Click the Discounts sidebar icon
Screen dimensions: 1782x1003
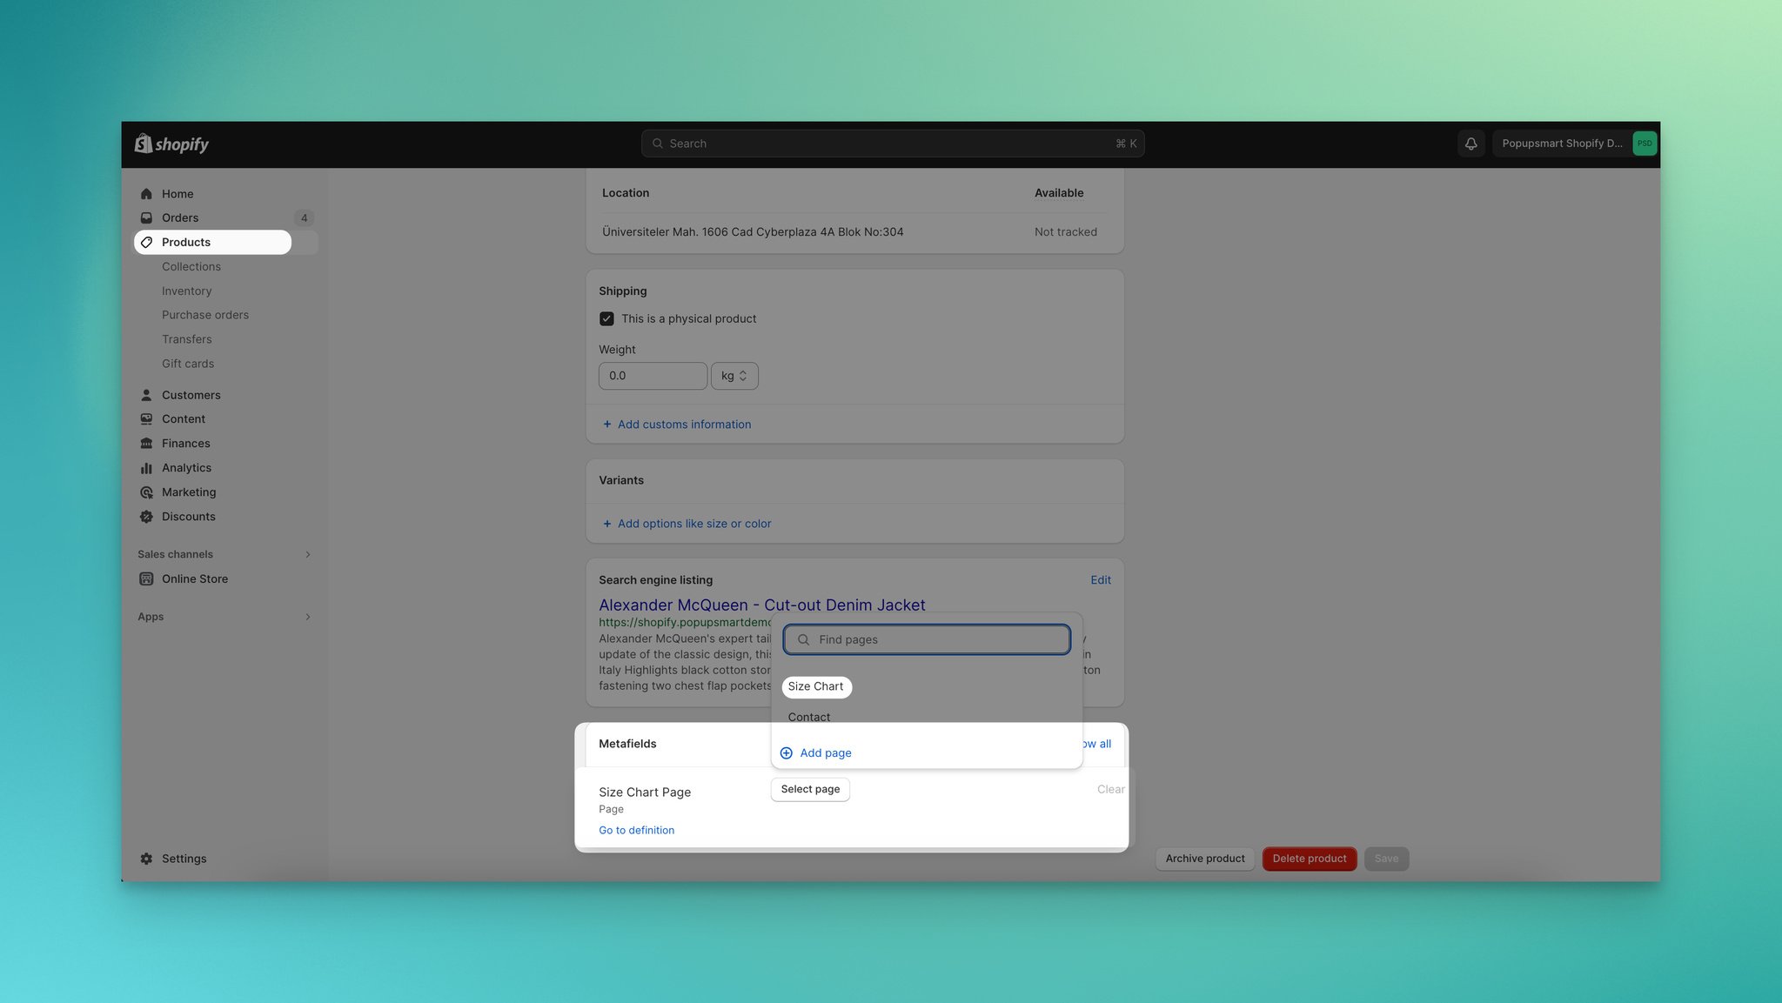[x=145, y=516]
